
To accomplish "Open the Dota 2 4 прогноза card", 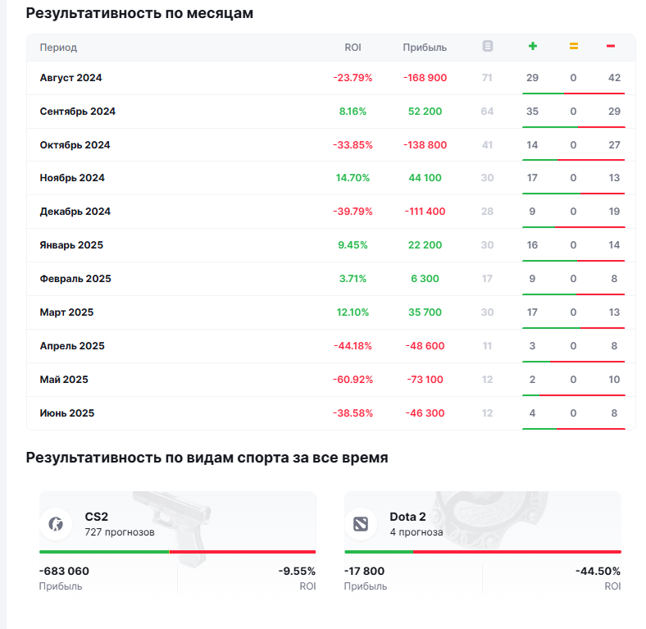I will [x=482, y=525].
